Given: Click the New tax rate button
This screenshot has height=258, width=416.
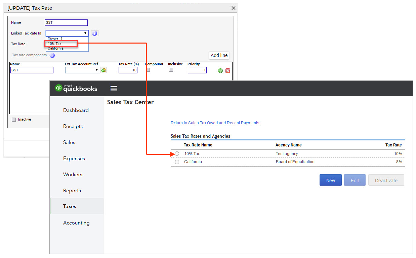Looking at the screenshot, I should (331, 180).
